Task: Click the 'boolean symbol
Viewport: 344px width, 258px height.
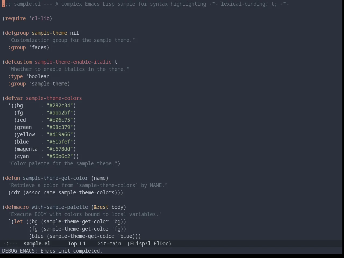Action: (x=38, y=76)
